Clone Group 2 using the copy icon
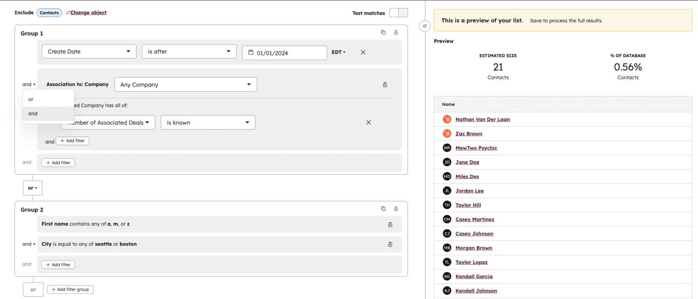 383,209
